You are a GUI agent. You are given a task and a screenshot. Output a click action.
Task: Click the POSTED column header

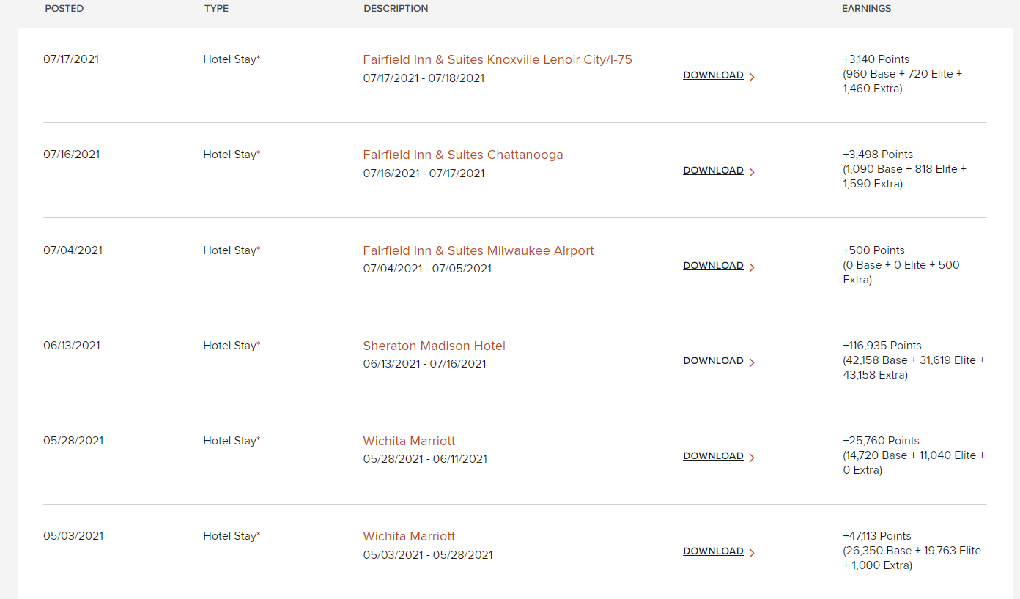pos(64,9)
